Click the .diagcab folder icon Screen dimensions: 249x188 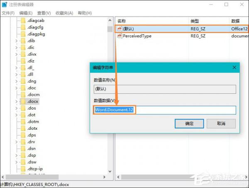pos(23,21)
